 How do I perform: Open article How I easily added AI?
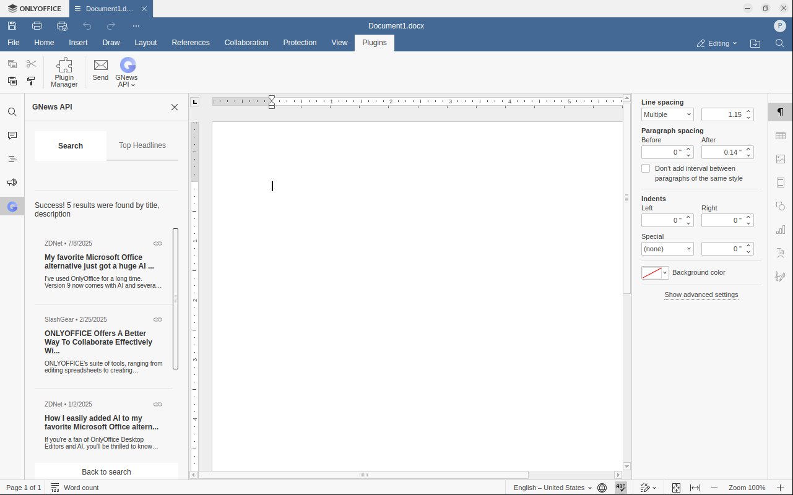click(102, 423)
